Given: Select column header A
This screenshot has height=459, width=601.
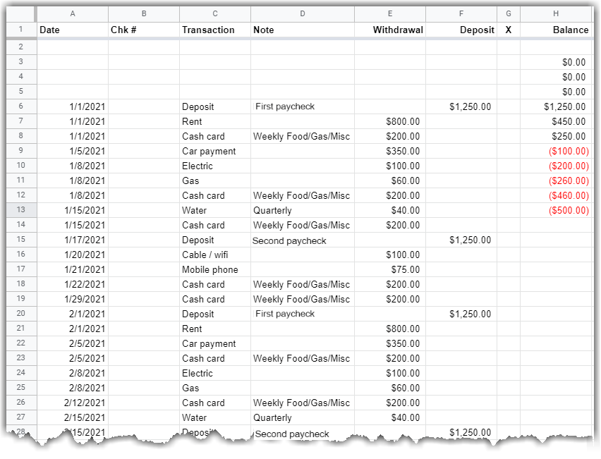Looking at the screenshot, I should pyautogui.click(x=73, y=13).
